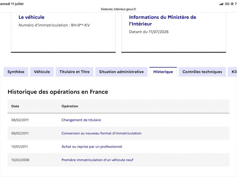Click Conversion au nouveau format d'immatriculation
This screenshot has height=177, width=237.
point(101,133)
